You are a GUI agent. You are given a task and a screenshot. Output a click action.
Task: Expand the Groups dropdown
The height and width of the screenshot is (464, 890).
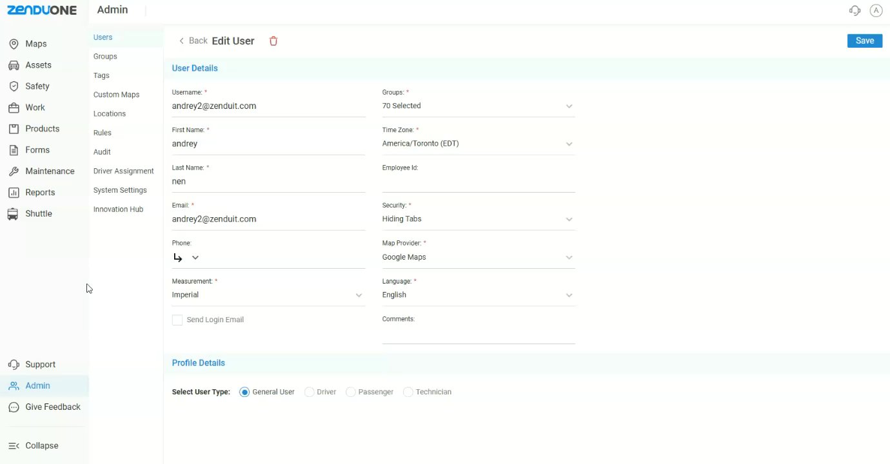(x=569, y=106)
